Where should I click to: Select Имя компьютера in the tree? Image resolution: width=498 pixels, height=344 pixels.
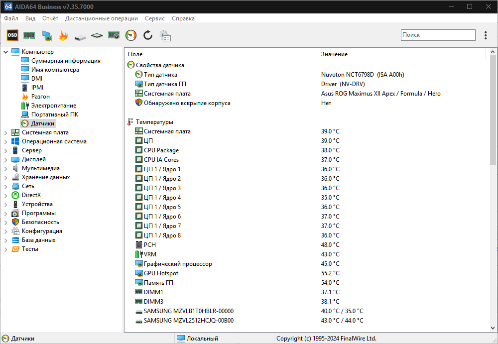point(55,70)
